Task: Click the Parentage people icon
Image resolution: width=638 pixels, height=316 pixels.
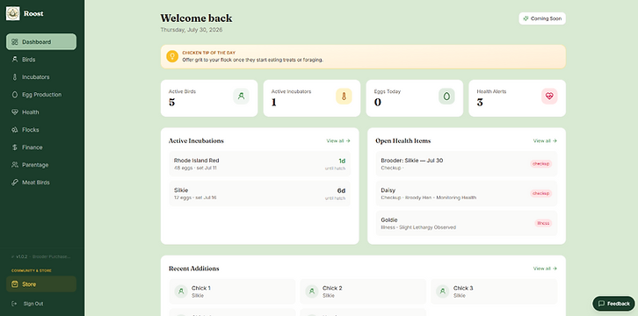Action: coord(15,165)
